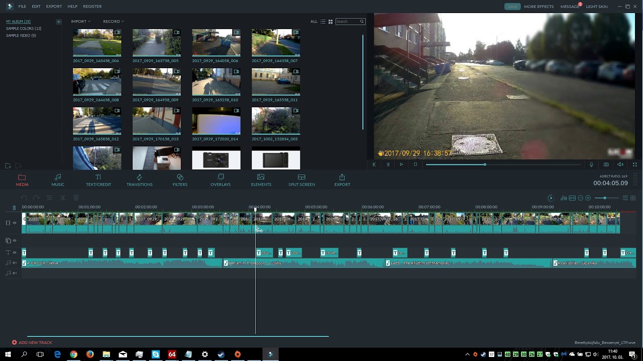
Task: Switch timeline to compact track view
Action: coord(625,198)
